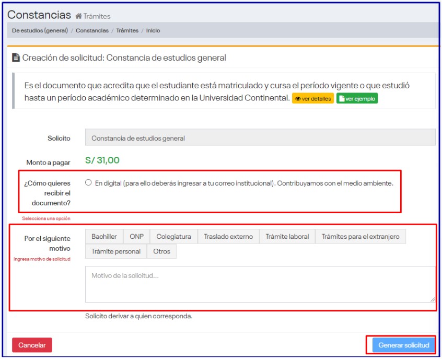442x359 pixels.
Task: Click the eye icon in ver detalles
Action: click(x=298, y=99)
